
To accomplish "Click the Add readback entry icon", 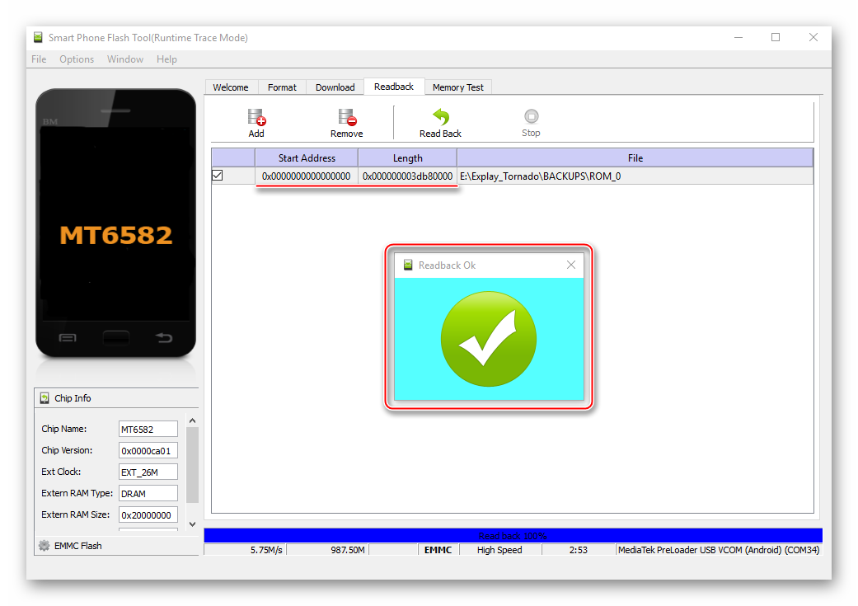I will 256,117.
